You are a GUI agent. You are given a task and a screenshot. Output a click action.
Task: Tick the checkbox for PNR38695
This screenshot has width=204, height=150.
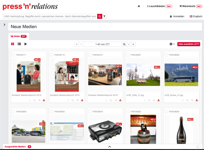point(13,111)
